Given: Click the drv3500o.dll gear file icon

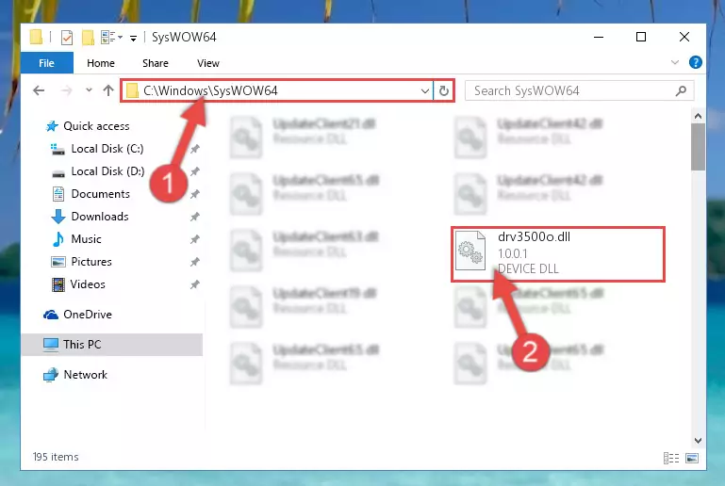Looking at the screenshot, I should pyautogui.click(x=470, y=251).
